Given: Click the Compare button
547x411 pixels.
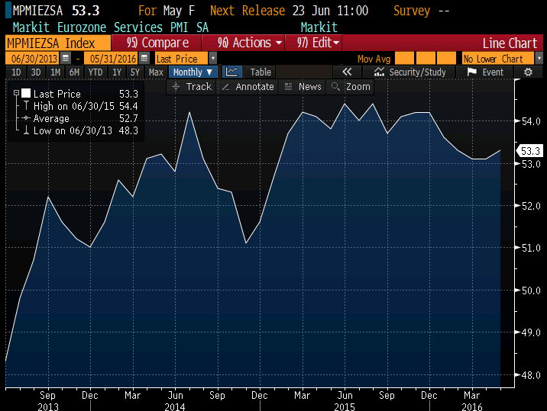Looking at the screenshot, I should [x=157, y=43].
